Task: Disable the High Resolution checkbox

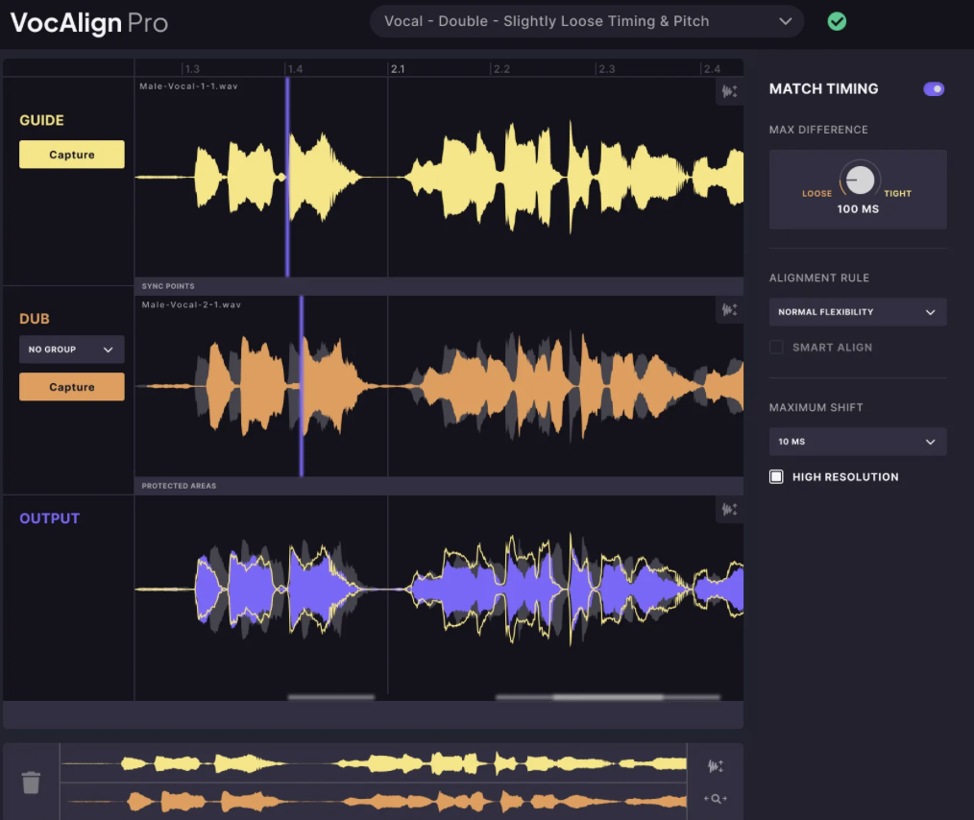Action: [x=776, y=476]
